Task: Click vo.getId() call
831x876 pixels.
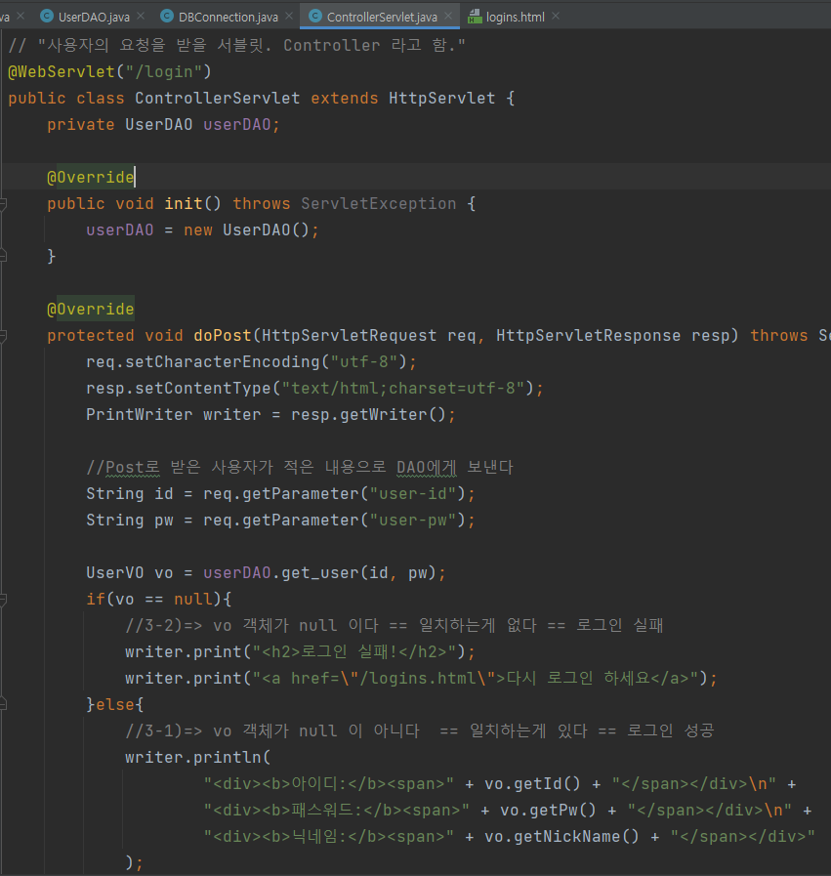Action: pyautogui.click(x=532, y=783)
